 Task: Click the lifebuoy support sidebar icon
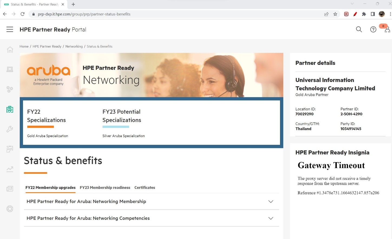pos(10,209)
